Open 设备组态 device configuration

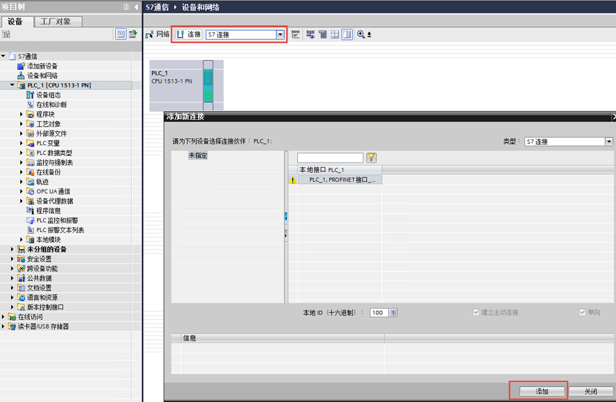48,95
